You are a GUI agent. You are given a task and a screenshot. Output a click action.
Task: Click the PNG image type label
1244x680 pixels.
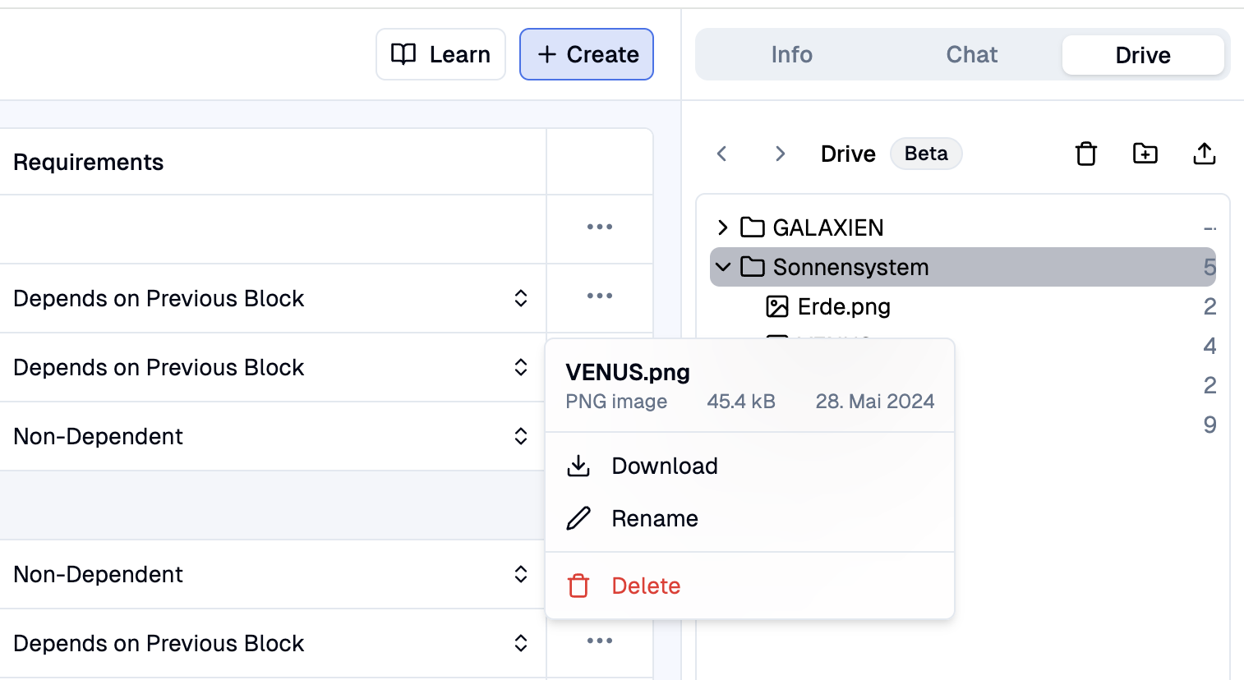[616, 402]
